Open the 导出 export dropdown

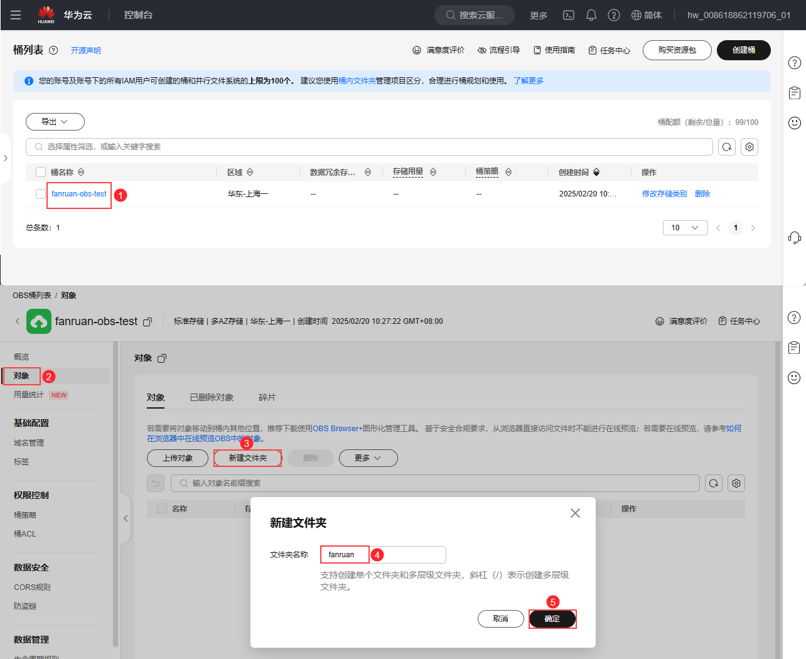pos(55,121)
